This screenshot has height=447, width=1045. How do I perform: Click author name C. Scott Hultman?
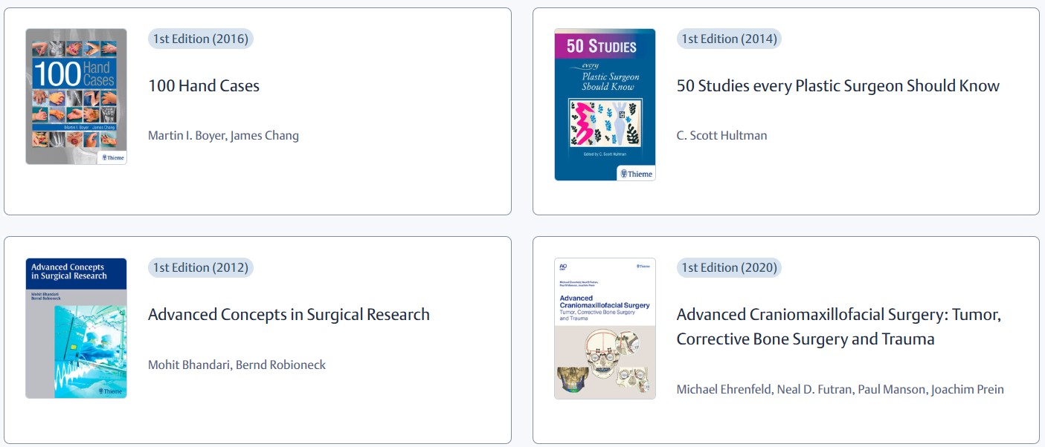point(721,135)
